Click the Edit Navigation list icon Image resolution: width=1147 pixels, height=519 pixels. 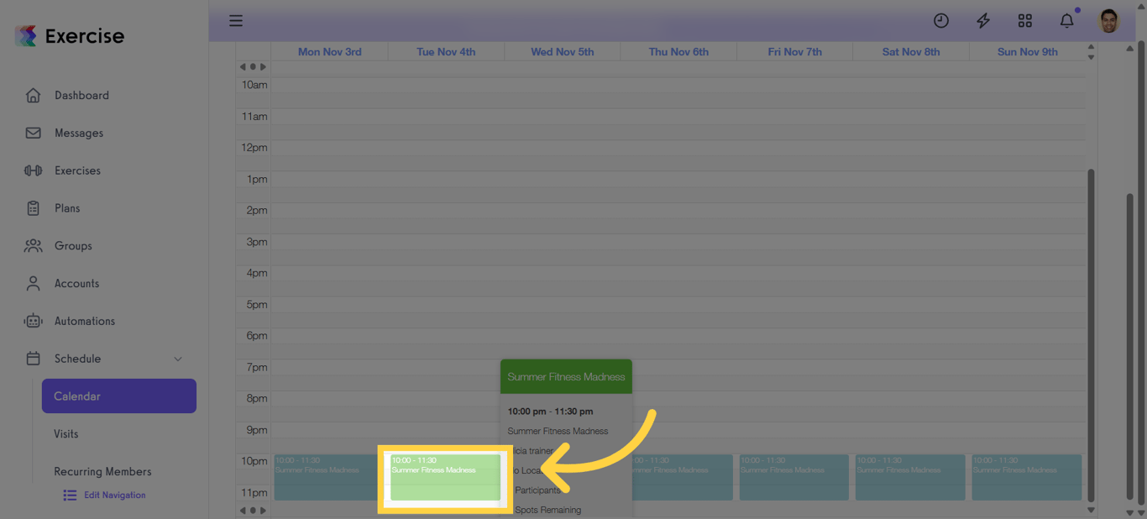pyautogui.click(x=70, y=495)
